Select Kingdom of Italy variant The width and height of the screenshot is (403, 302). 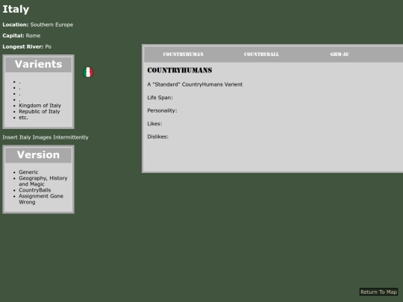click(40, 106)
